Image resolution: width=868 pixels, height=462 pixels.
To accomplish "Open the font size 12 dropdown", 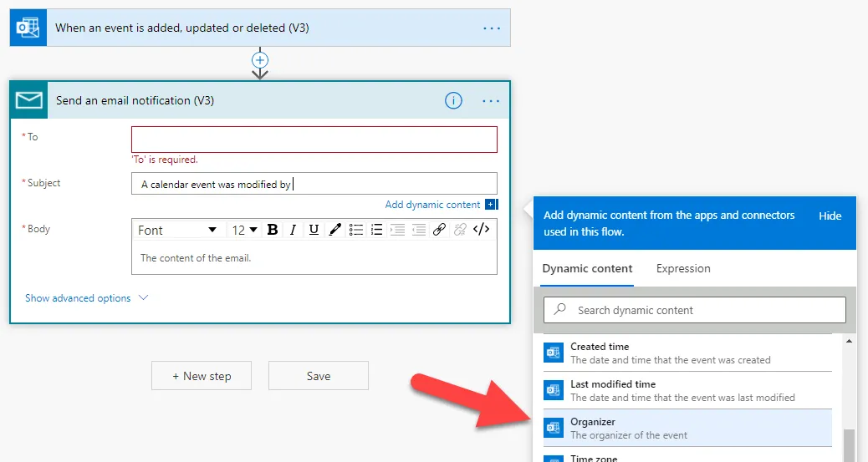I will click(x=245, y=231).
